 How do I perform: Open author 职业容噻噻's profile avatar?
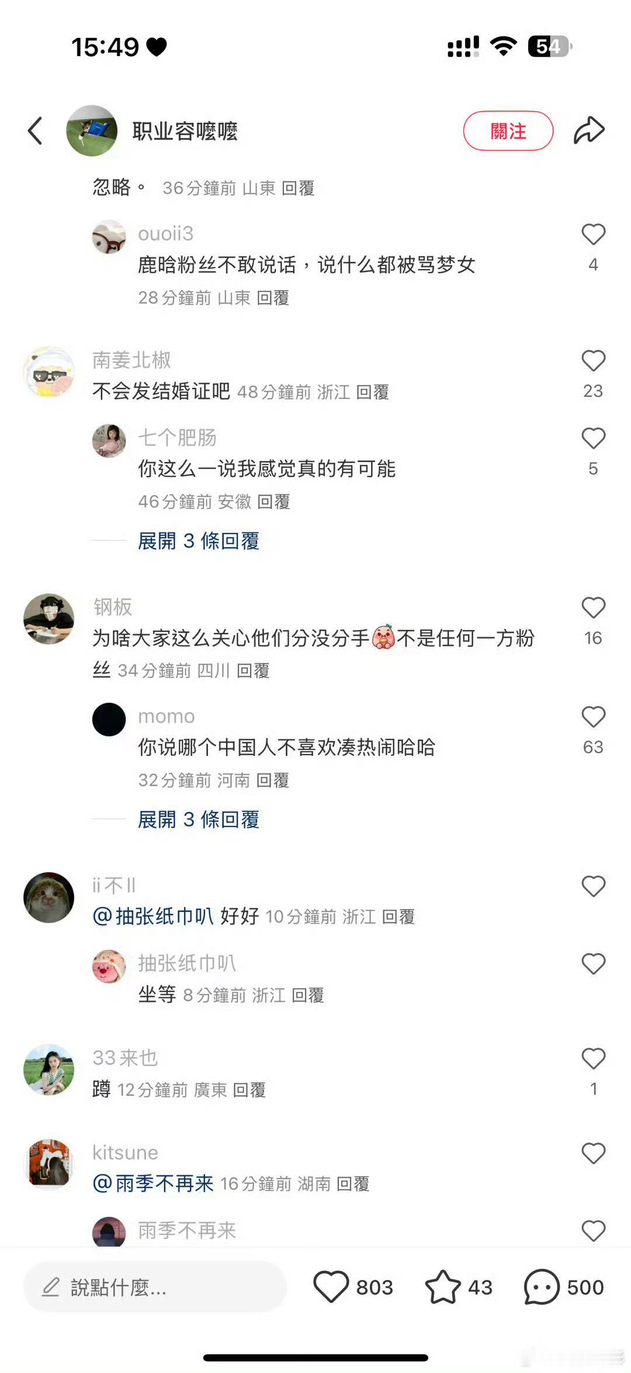click(92, 130)
